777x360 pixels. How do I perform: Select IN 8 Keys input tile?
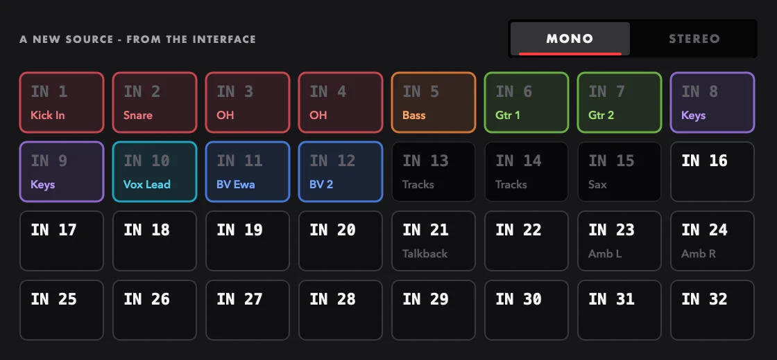tap(712, 102)
